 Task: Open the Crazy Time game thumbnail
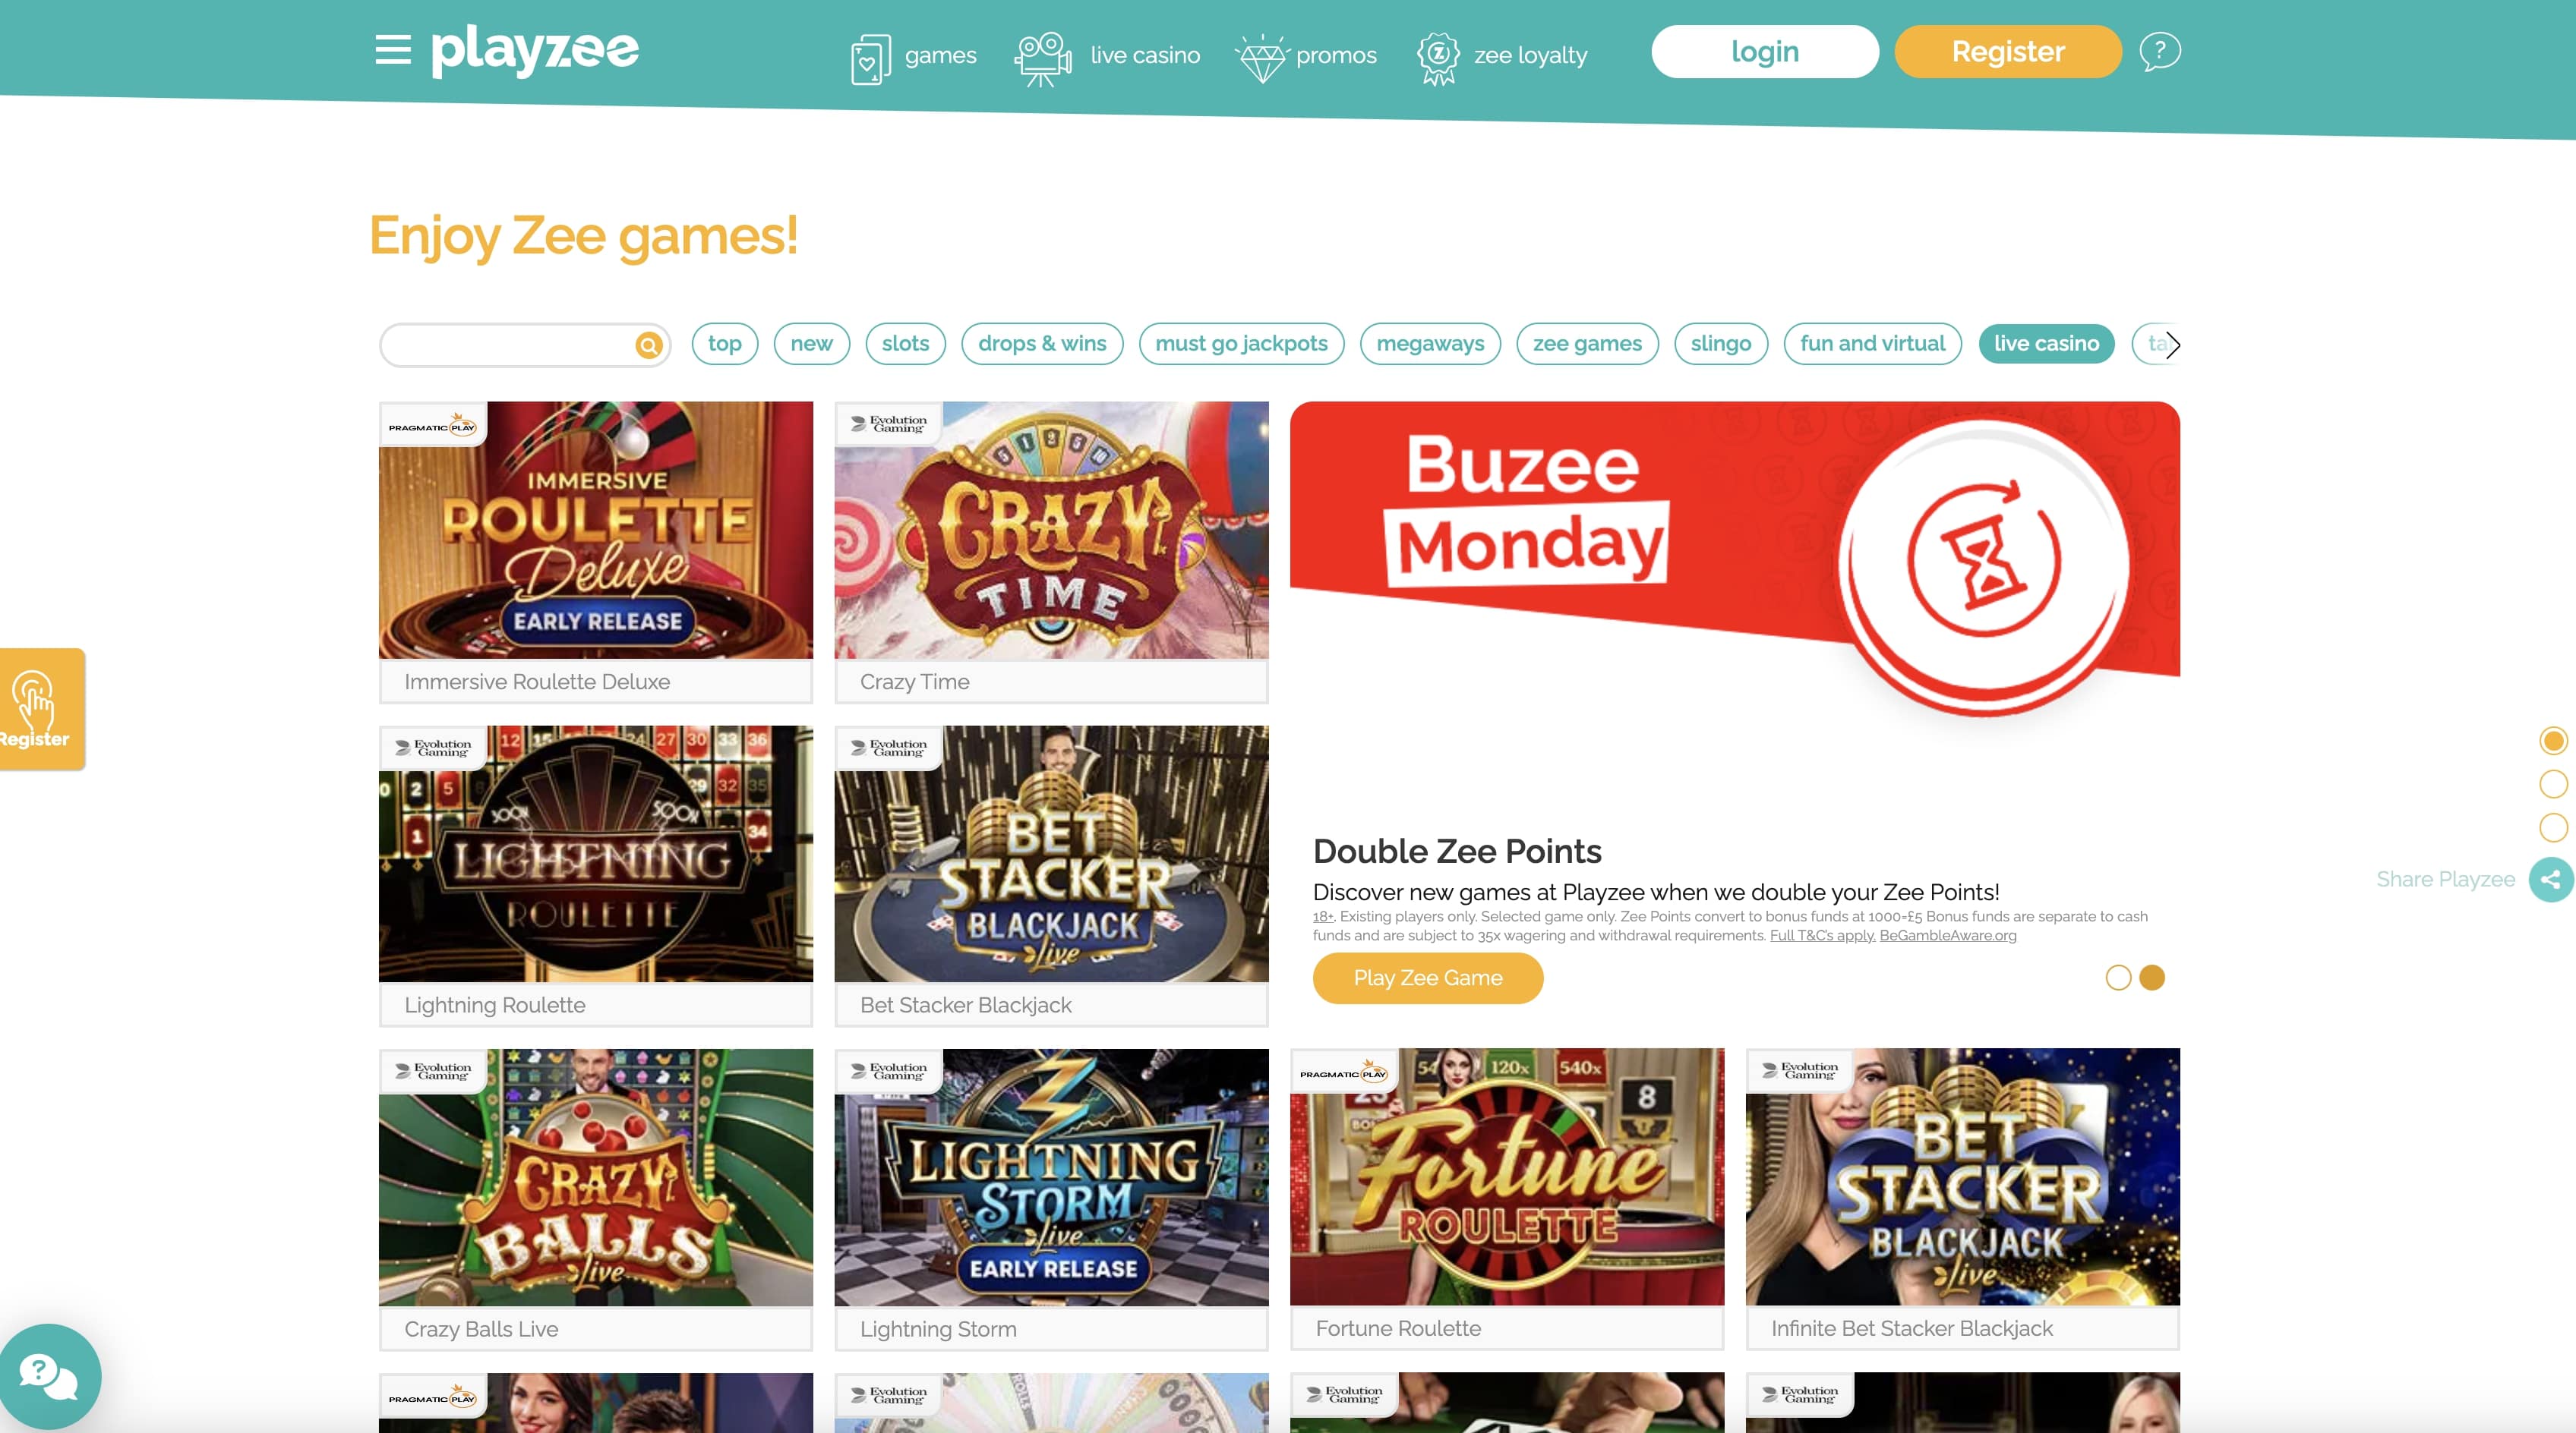[1051, 531]
